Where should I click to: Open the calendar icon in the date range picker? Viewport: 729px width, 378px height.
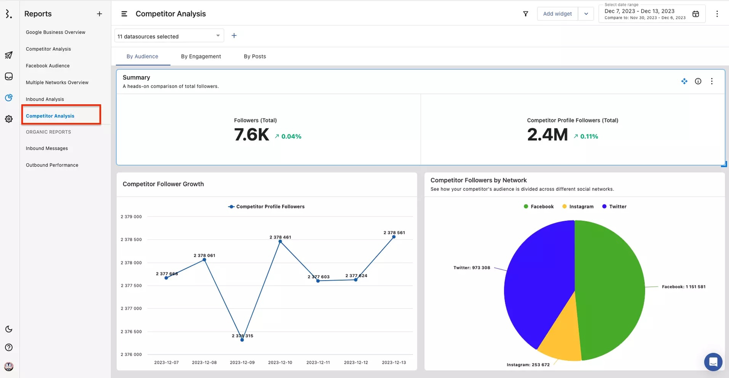pos(696,13)
